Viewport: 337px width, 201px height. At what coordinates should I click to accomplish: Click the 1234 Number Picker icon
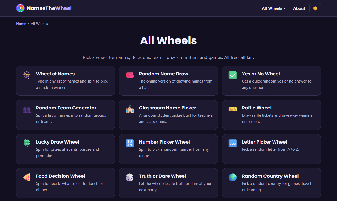pos(129,143)
